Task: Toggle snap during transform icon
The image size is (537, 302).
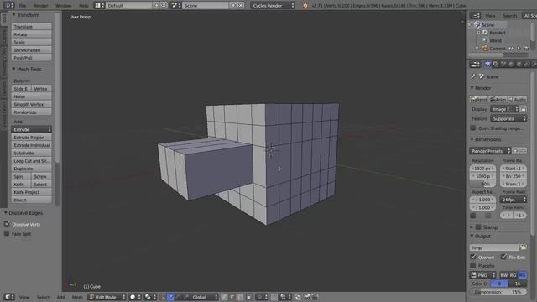Action: pyautogui.click(x=274, y=297)
